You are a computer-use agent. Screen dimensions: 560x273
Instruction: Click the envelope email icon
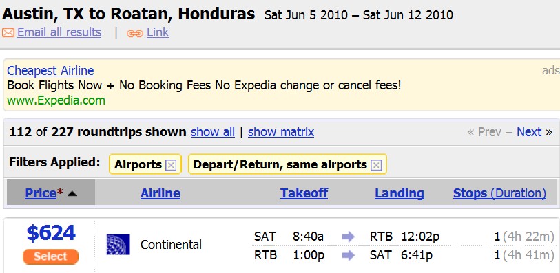click(x=8, y=33)
